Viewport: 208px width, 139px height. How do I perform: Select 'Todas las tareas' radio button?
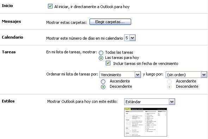tap(101, 53)
